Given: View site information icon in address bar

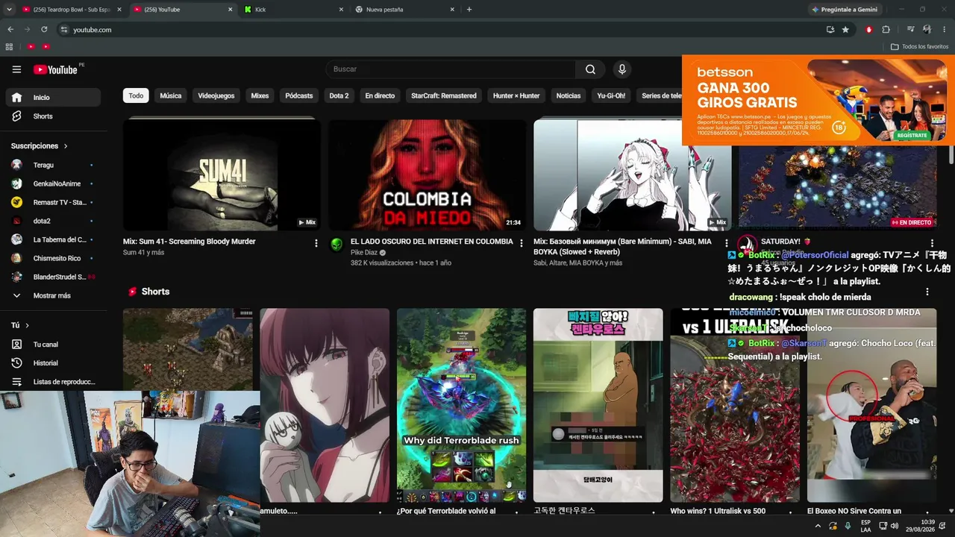Looking at the screenshot, I should coord(64,30).
